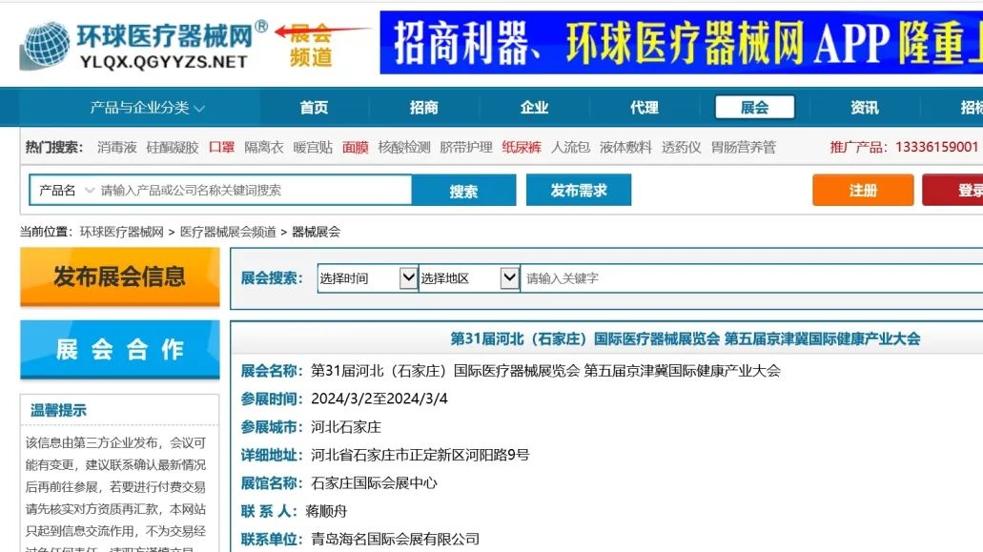Switch to the 企业 nav tab
The width and height of the screenshot is (983, 552).
click(534, 108)
